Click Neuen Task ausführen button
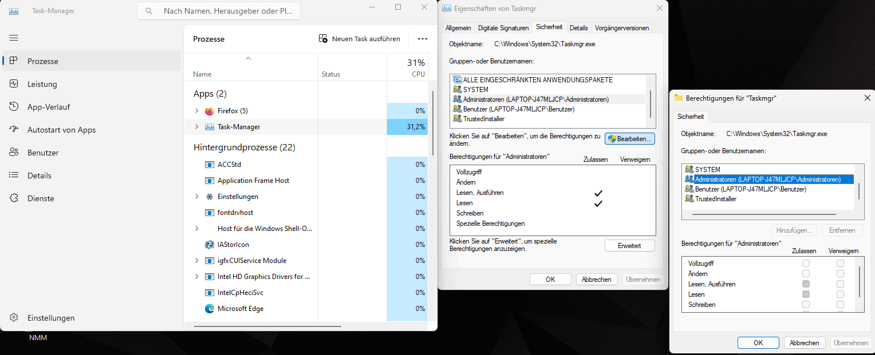The width and height of the screenshot is (875, 355). [360, 39]
